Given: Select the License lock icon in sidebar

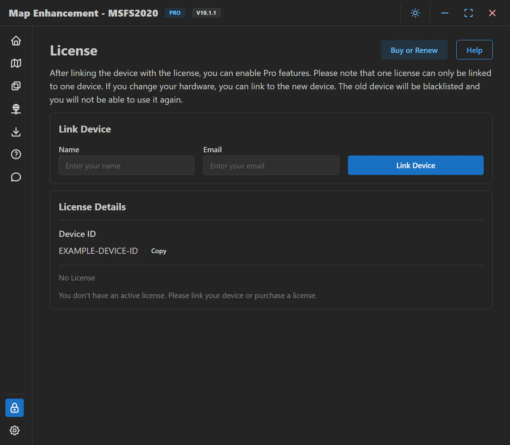Looking at the screenshot, I should point(14,408).
